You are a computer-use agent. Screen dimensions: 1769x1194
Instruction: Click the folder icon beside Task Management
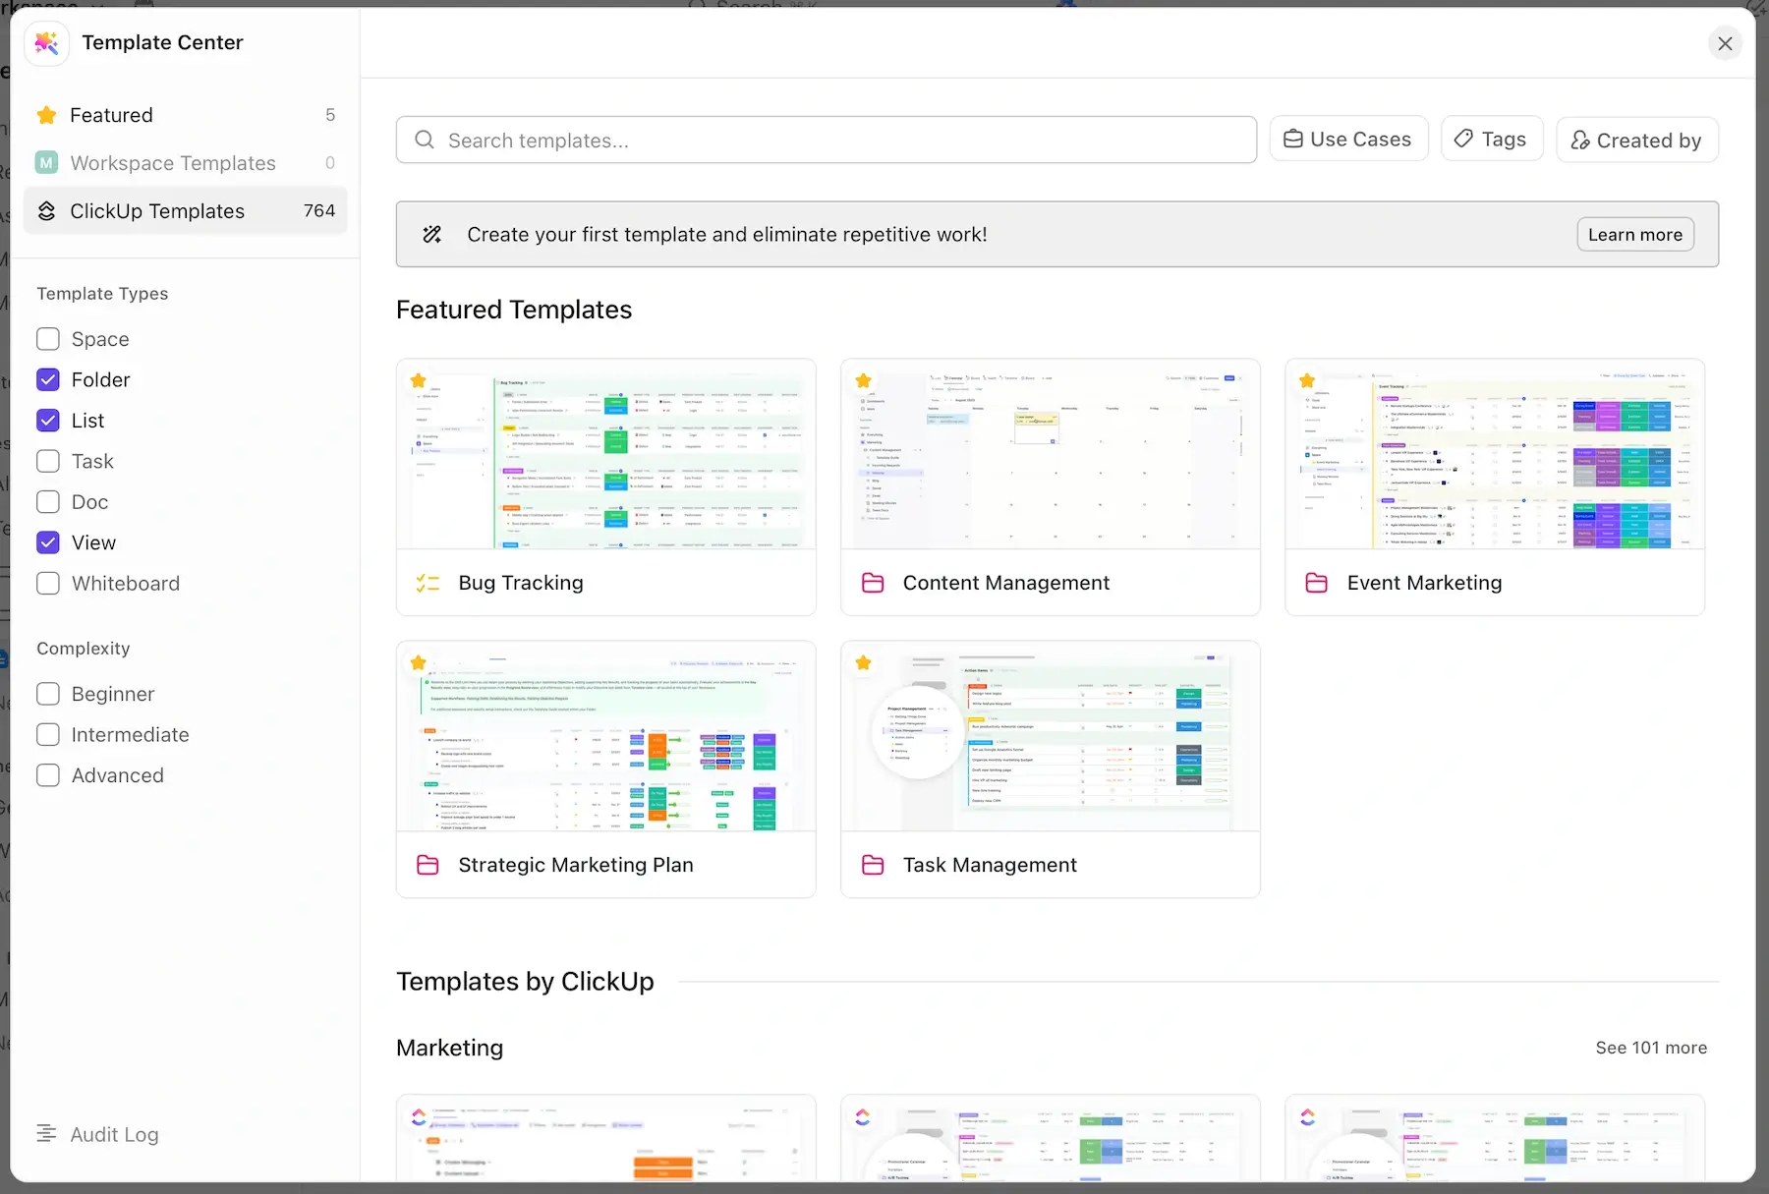[873, 865]
